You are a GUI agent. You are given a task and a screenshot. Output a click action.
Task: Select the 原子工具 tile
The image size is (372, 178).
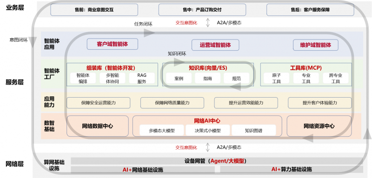tap(276, 78)
